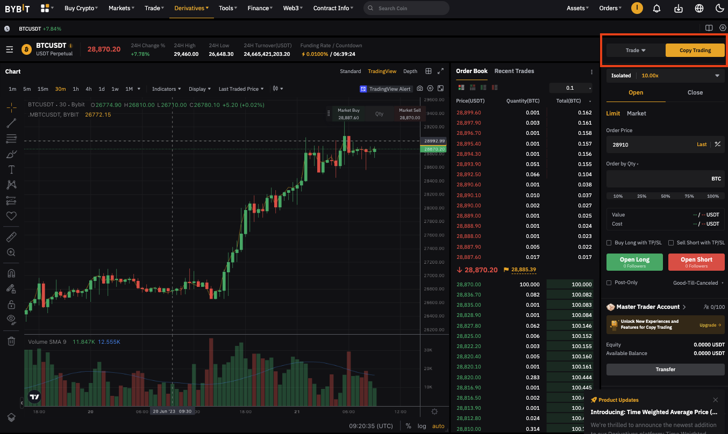Click the fullscreen icon beside the chart settings hexagon
This screenshot has width=728, height=434.
pyautogui.click(x=441, y=89)
